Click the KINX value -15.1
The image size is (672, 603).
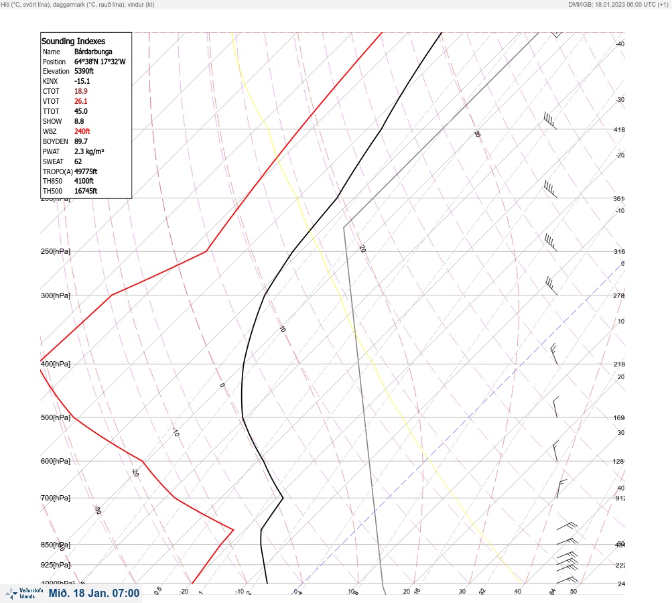point(82,81)
